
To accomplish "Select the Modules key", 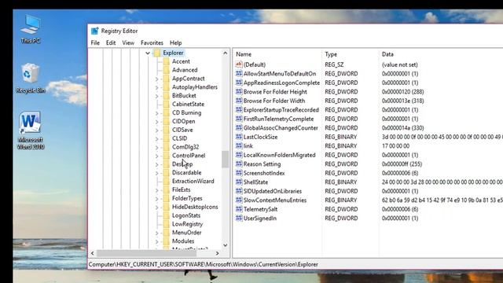I will [x=183, y=241].
